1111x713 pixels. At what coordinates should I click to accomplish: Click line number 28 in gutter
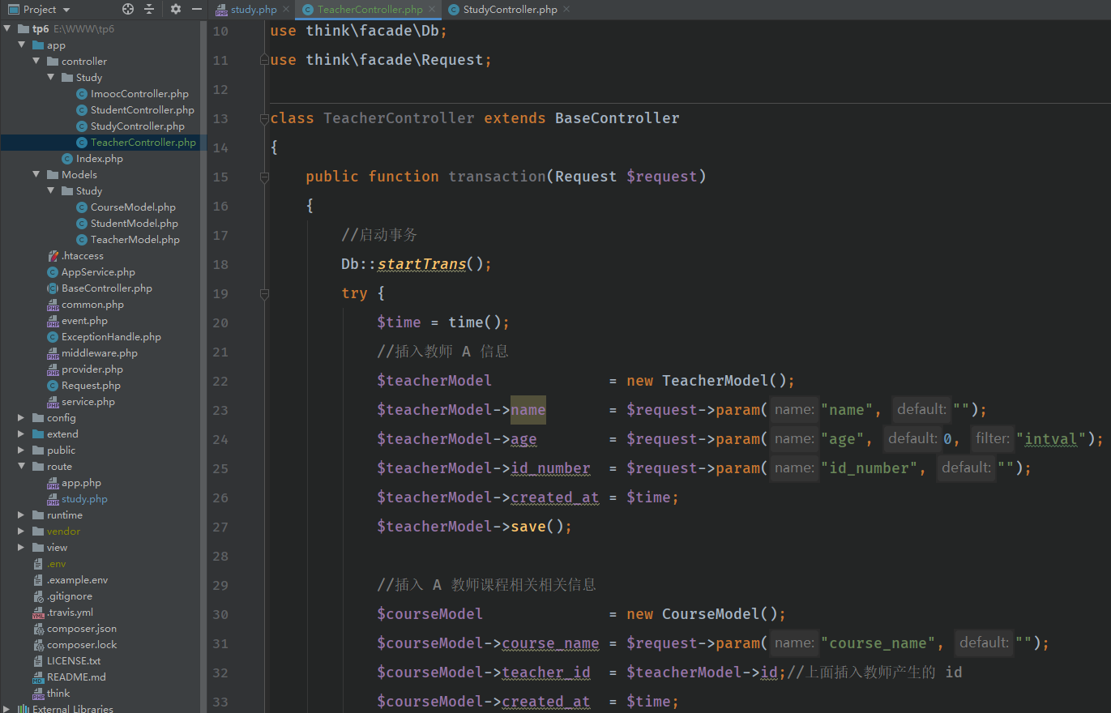pos(220,556)
